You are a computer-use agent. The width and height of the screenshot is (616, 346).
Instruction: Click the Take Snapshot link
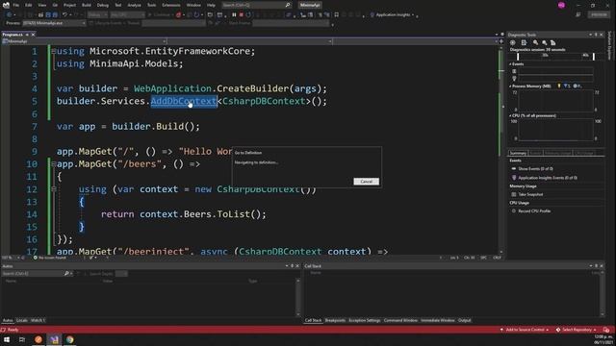(530, 194)
